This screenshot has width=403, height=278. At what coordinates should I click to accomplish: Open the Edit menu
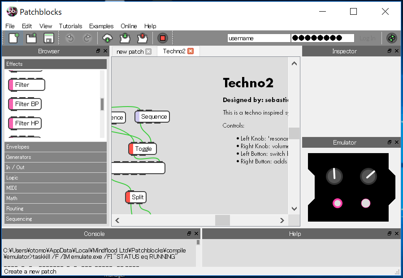tap(27, 26)
